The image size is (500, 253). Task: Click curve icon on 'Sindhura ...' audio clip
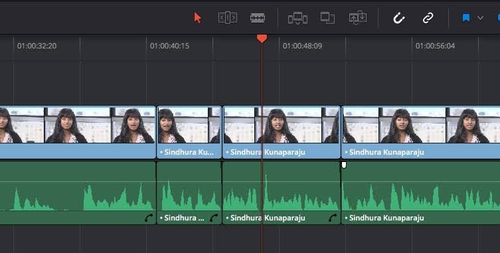click(x=214, y=218)
